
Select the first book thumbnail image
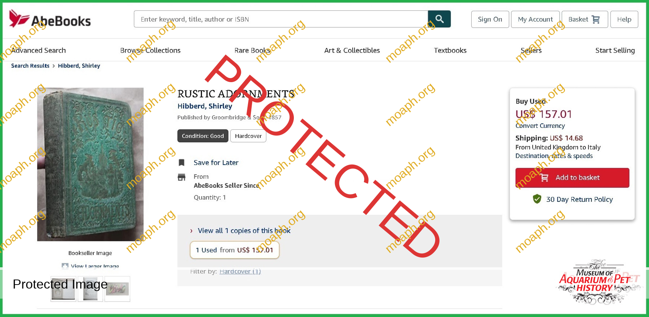pos(63,289)
